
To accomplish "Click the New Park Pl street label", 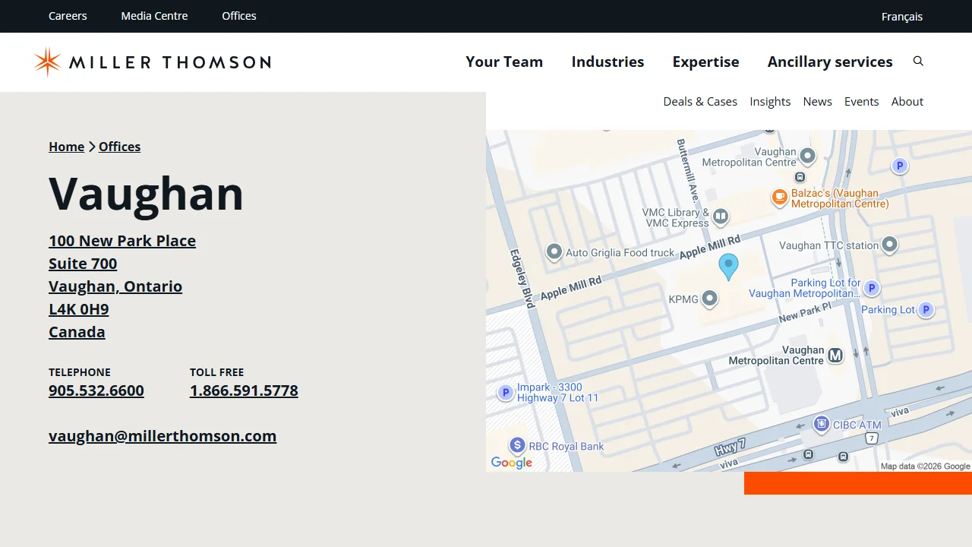I will pos(805,312).
